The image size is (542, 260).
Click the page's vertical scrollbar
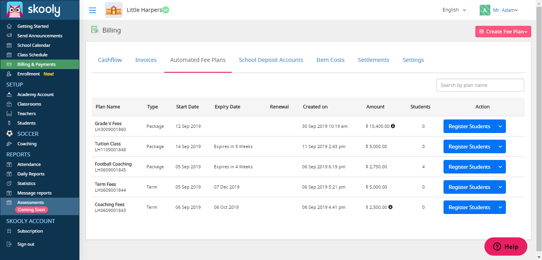[539, 130]
